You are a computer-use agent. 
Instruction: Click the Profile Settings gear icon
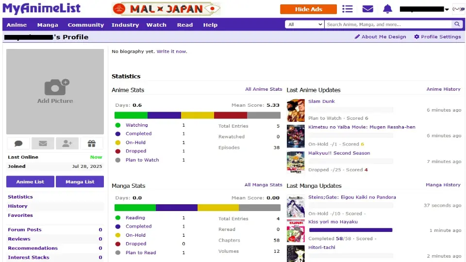click(416, 36)
